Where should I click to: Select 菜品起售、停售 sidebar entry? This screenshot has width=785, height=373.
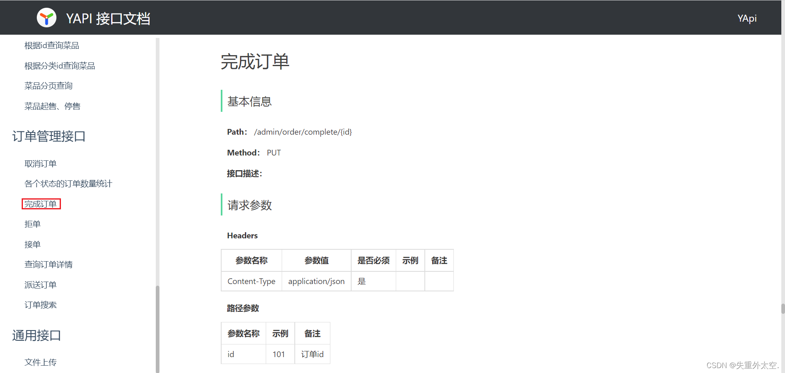pos(52,106)
